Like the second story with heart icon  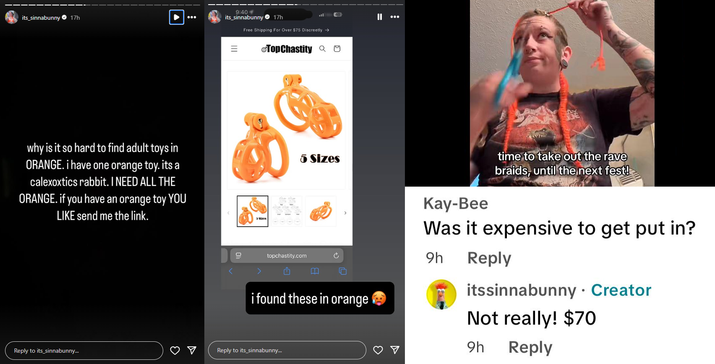(378, 350)
